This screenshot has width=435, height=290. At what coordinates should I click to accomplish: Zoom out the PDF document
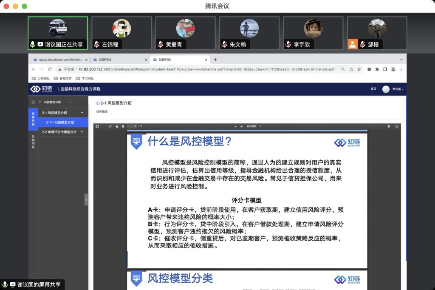coord(236,126)
